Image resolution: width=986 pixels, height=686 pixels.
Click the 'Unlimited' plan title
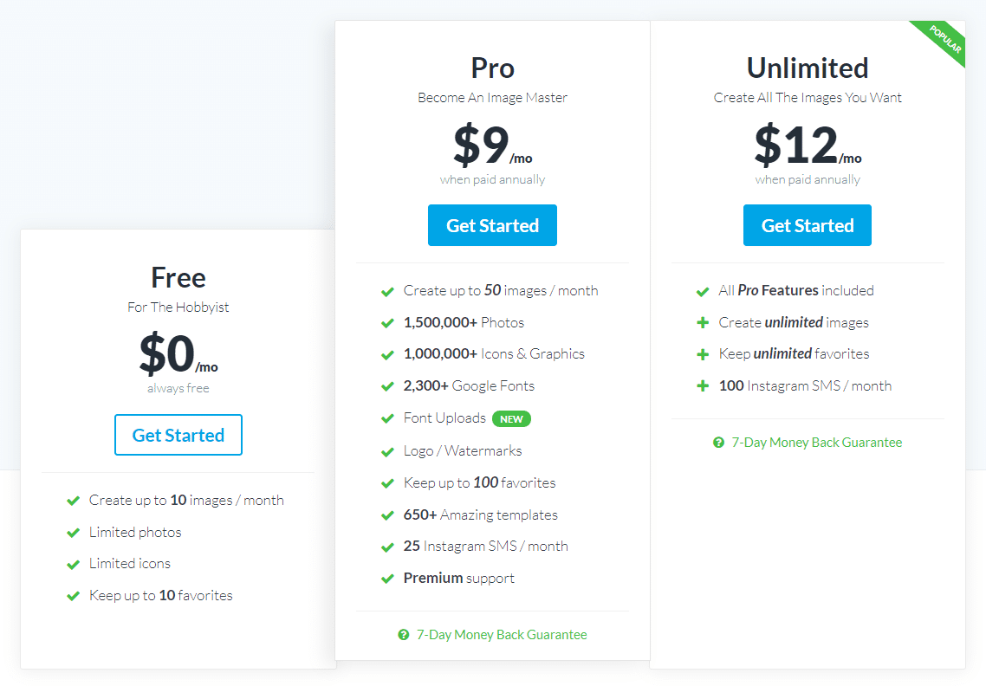807,68
